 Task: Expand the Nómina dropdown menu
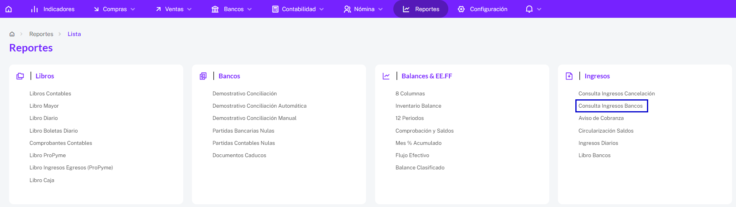[364, 9]
